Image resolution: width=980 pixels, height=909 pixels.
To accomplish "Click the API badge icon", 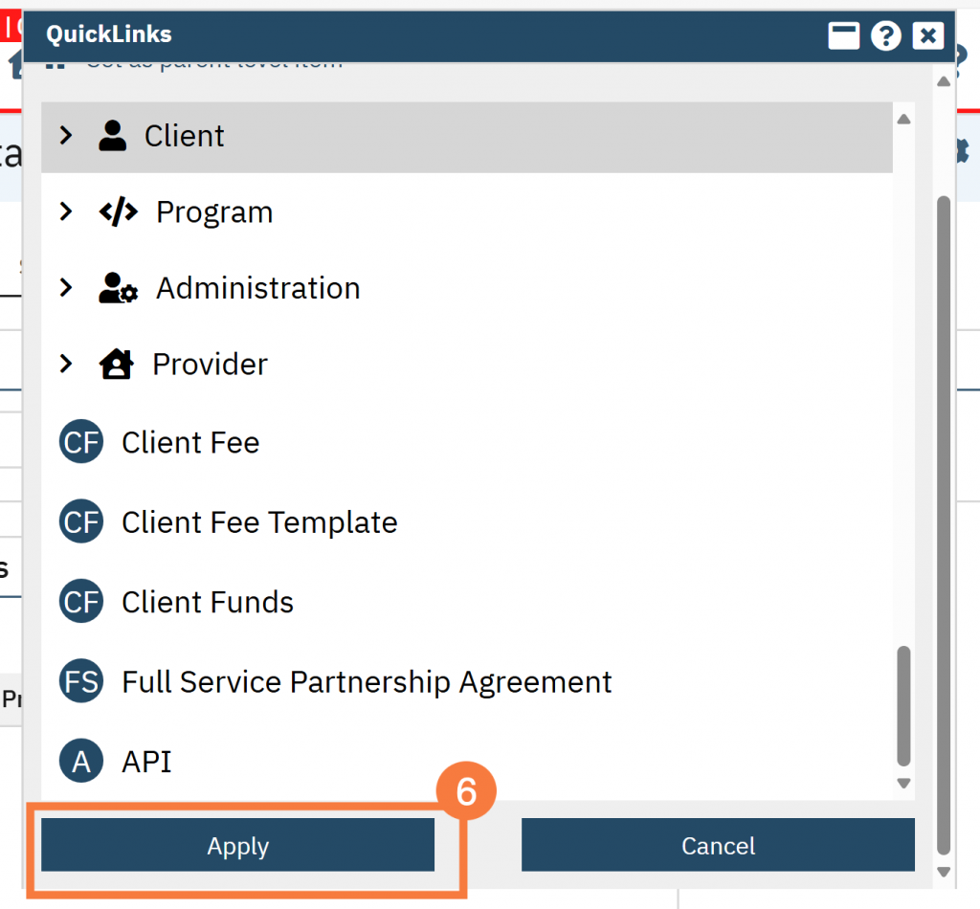I will point(81,762).
